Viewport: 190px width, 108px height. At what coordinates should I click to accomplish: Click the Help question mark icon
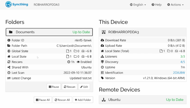[153, 5]
